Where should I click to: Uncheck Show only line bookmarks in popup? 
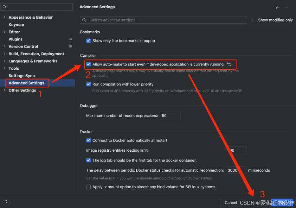coord(88,41)
